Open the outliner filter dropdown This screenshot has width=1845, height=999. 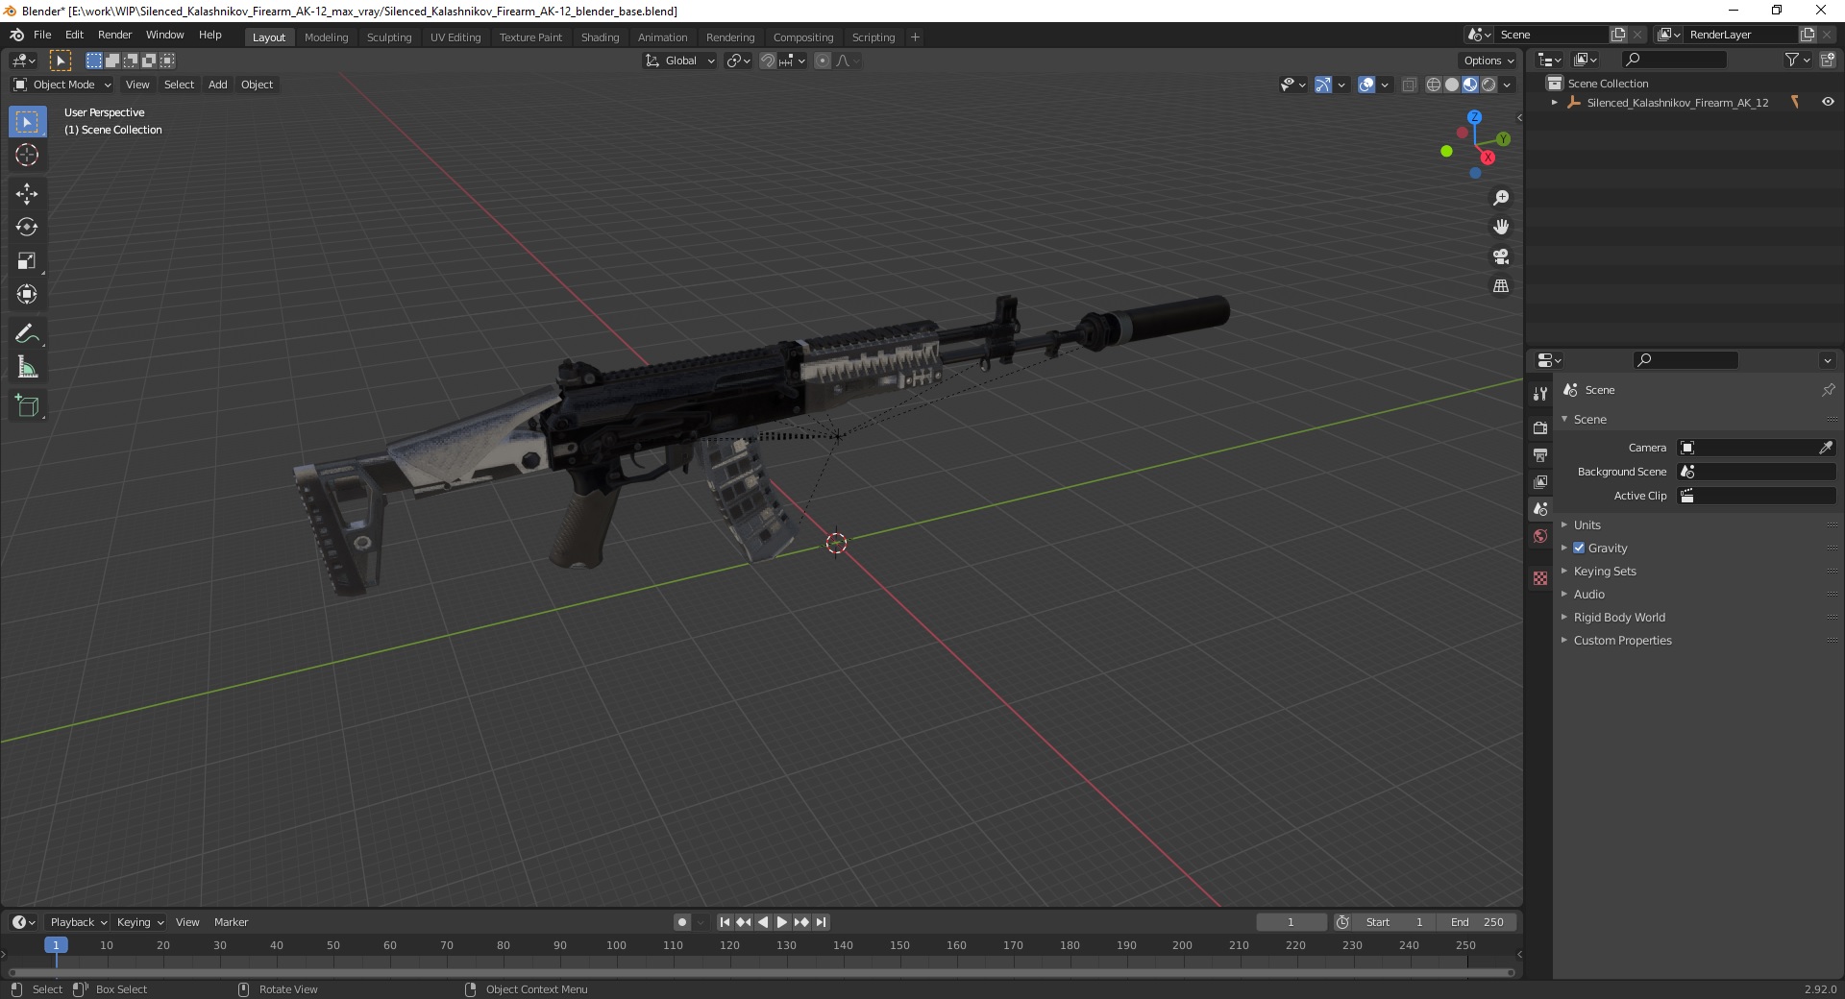[1797, 60]
